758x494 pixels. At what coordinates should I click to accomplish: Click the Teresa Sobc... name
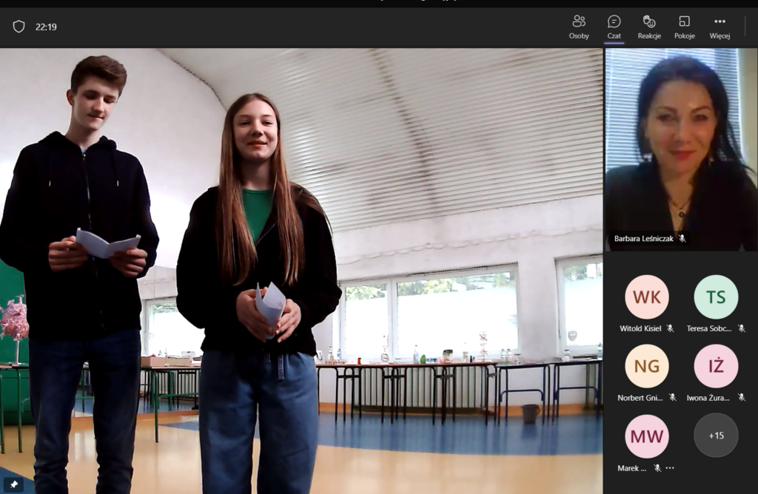tap(709, 328)
